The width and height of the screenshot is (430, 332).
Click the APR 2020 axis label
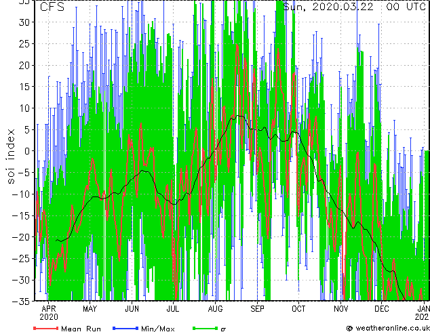click(x=49, y=313)
